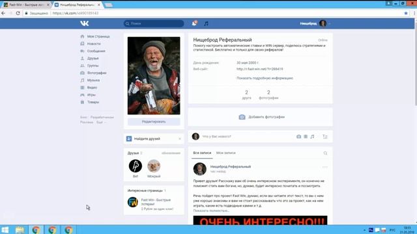Open the profile photo

tap(154, 75)
